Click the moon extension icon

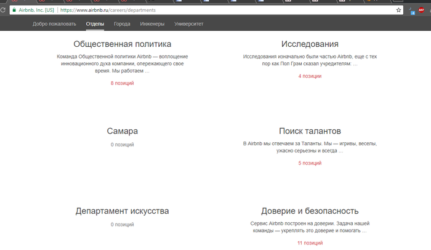tap(411, 9)
